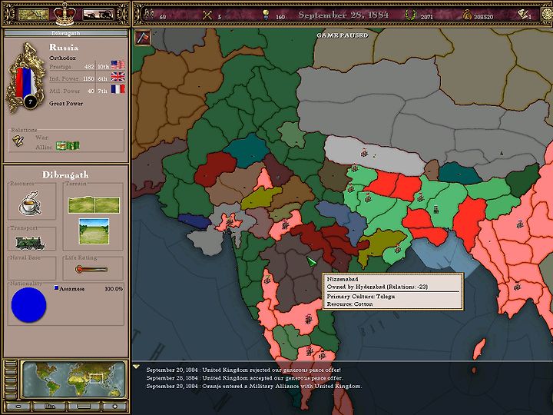Select the United Kingdom flag by Ind. Power
Image resolution: width=553 pixels, height=415 pixels.
(118, 77)
